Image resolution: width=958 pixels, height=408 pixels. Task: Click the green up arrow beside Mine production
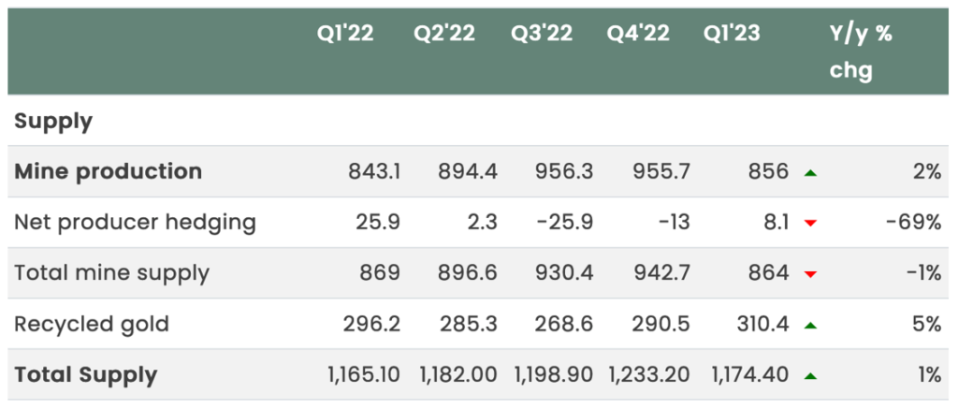click(x=811, y=172)
